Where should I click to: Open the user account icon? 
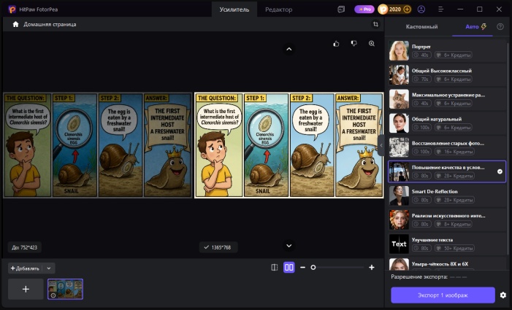tap(421, 9)
